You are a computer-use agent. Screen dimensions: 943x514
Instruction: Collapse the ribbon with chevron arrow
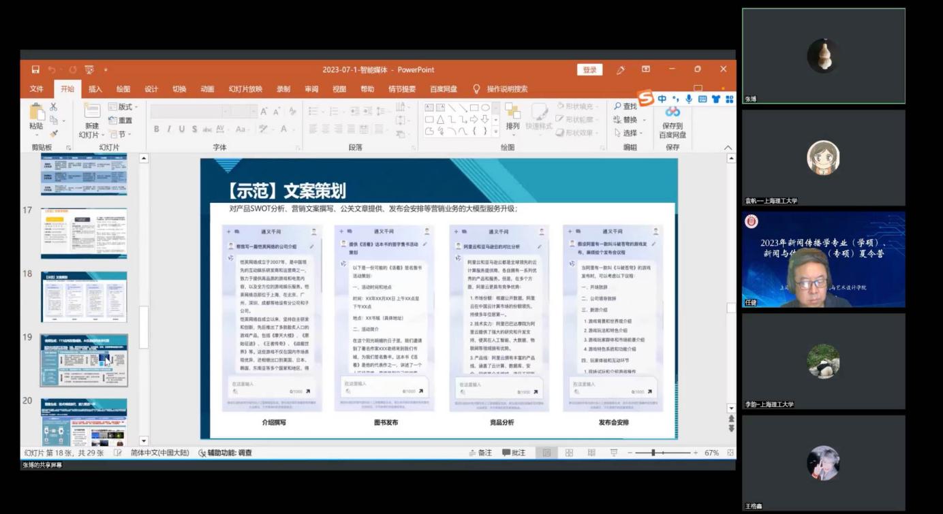pyautogui.click(x=728, y=148)
